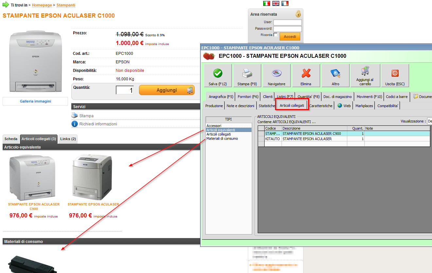Switch to the Web tab
The image size is (432, 273).
tap(344, 106)
